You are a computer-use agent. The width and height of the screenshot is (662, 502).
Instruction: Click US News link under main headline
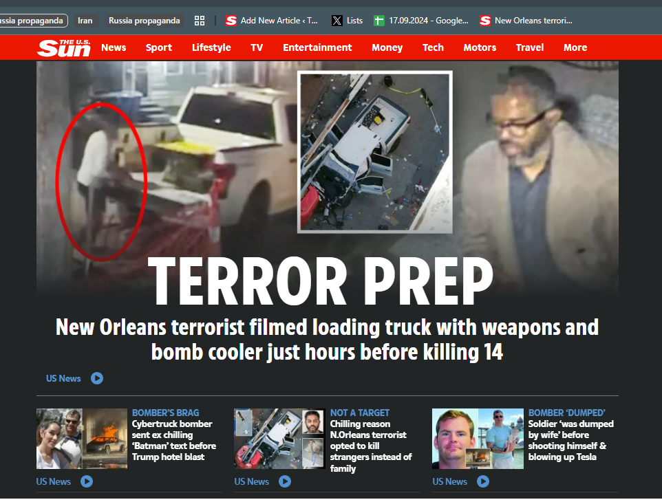63,378
